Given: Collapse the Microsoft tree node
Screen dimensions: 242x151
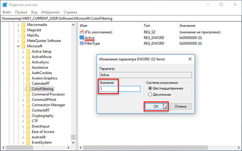Looking at the screenshot, I should pos(19,46).
